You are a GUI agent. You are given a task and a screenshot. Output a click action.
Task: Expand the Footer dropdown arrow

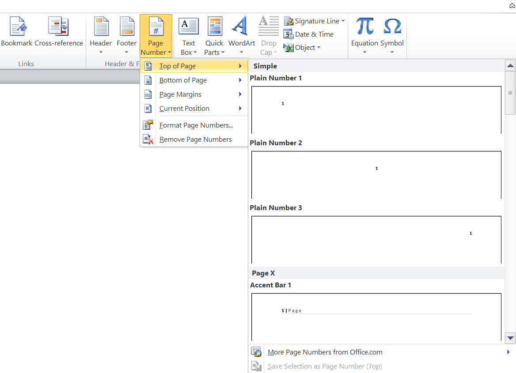coord(127,52)
